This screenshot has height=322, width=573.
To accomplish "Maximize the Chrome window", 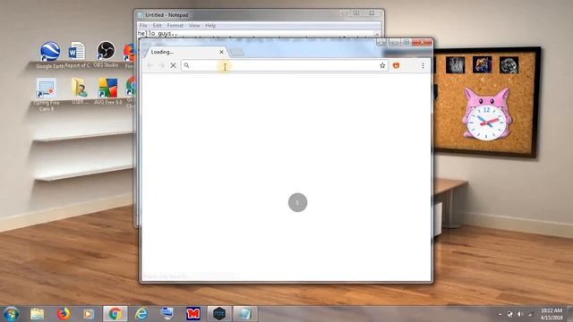I will click(x=406, y=43).
